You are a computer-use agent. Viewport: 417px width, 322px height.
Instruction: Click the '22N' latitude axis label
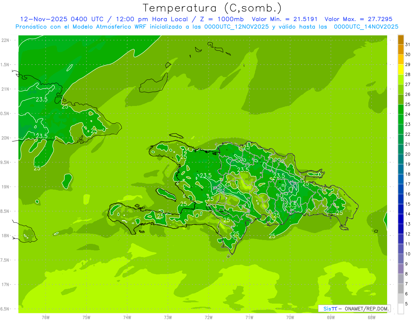[5, 40]
